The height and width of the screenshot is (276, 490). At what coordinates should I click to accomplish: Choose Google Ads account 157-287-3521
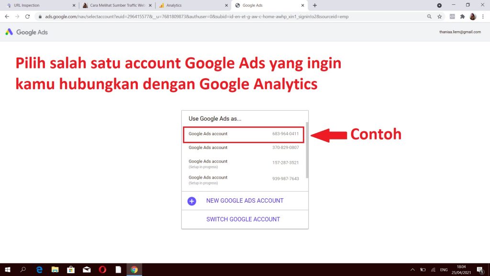click(x=244, y=163)
